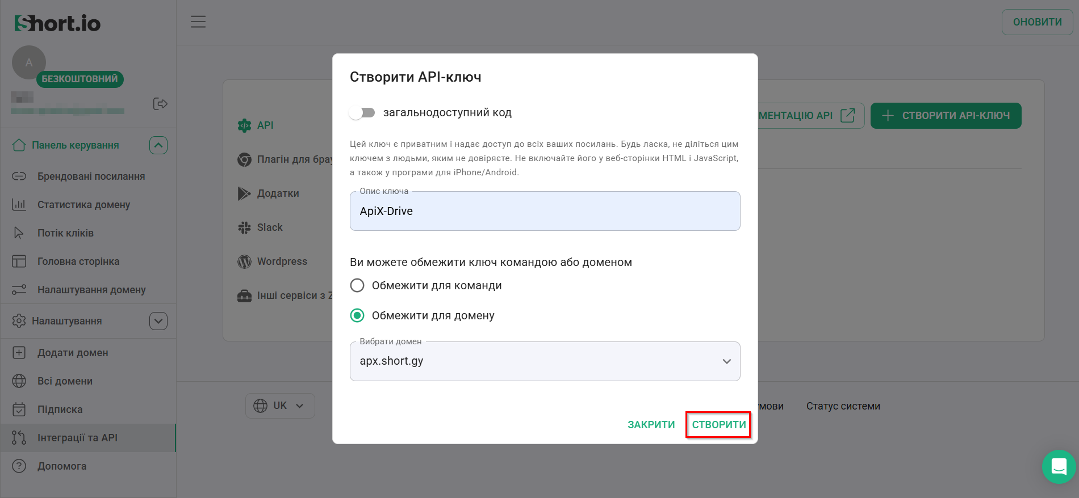This screenshot has width=1079, height=498.
Task: Click the Панель керування home icon
Action: point(19,145)
